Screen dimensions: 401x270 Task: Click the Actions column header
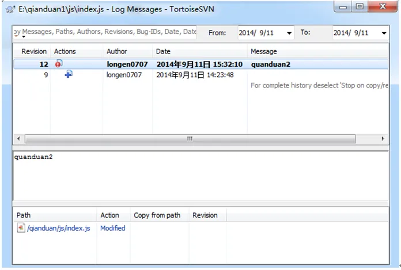tap(77, 51)
